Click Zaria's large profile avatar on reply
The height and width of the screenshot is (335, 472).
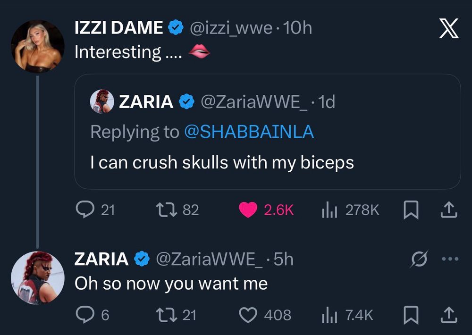click(38, 277)
